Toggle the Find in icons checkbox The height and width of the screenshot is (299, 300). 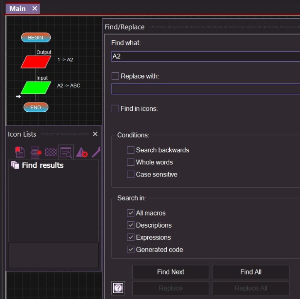tap(115, 108)
